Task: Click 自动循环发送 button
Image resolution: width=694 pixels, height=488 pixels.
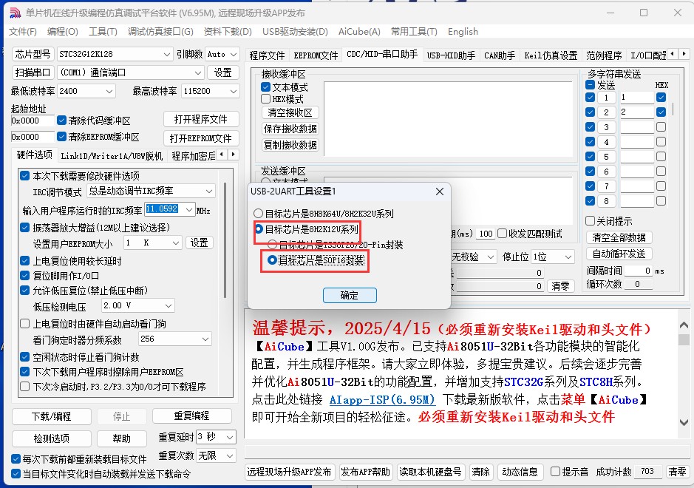Action: point(619,254)
